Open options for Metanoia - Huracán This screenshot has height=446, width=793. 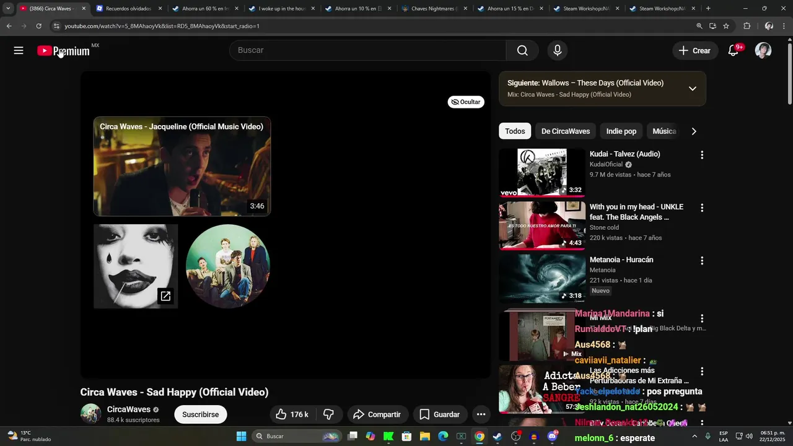(x=702, y=261)
